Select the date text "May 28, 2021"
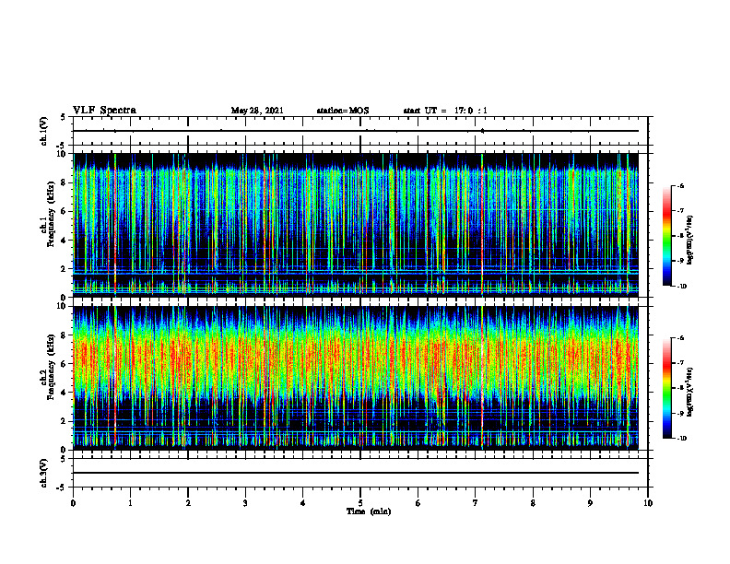 click(257, 111)
